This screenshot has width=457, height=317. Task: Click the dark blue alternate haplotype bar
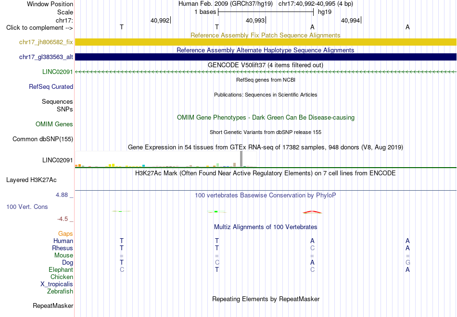(266, 57)
